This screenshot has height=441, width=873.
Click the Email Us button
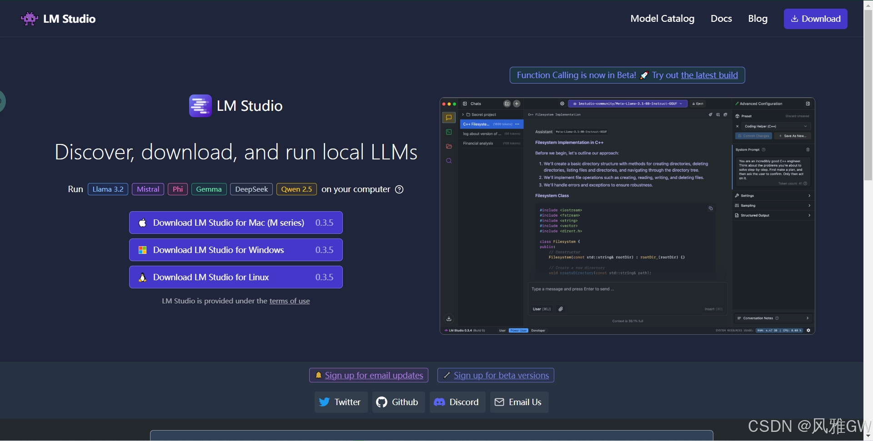(x=519, y=402)
